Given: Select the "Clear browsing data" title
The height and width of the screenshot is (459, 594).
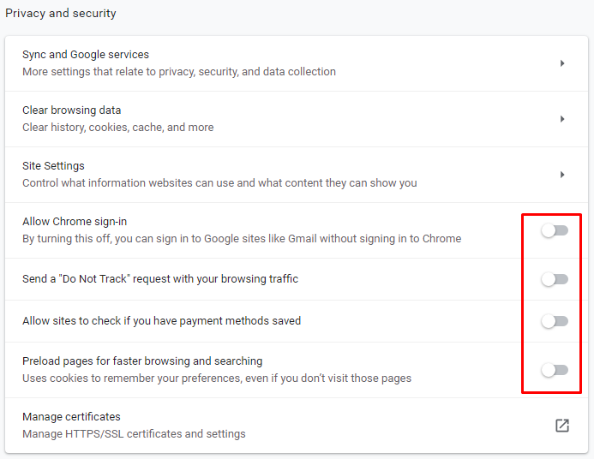Looking at the screenshot, I should [72, 110].
